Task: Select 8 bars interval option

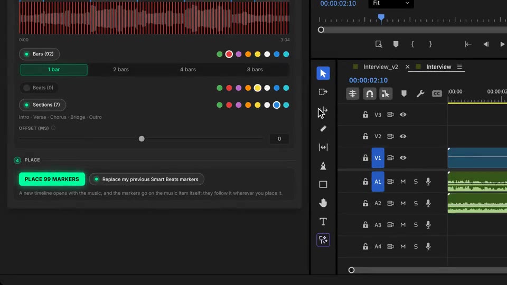Action: coord(255,70)
